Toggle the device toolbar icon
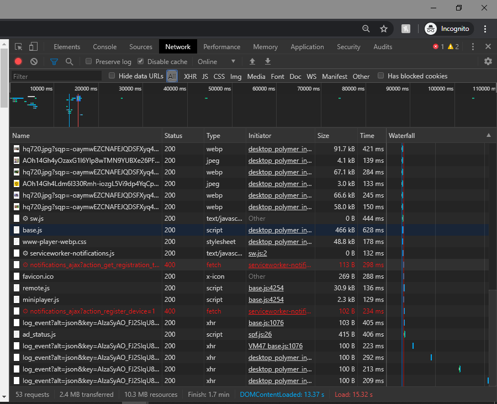 click(33, 47)
